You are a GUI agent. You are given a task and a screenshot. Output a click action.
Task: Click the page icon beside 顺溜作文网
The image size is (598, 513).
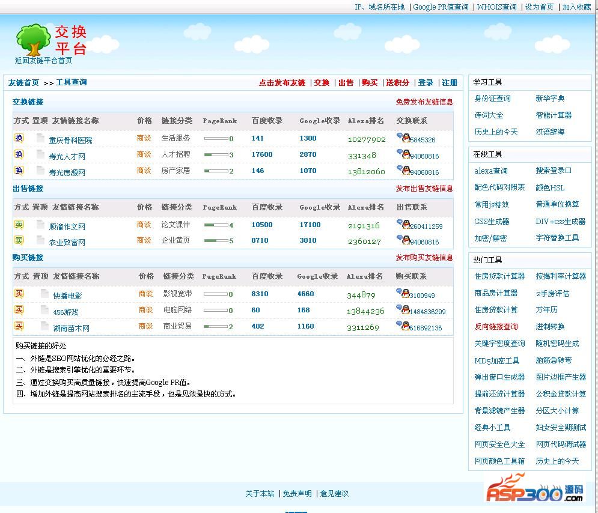(40, 224)
